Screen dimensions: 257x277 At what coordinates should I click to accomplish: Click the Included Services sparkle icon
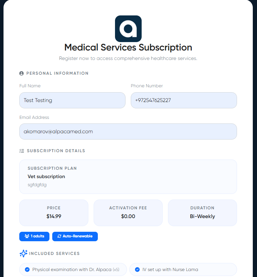coord(23,253)
